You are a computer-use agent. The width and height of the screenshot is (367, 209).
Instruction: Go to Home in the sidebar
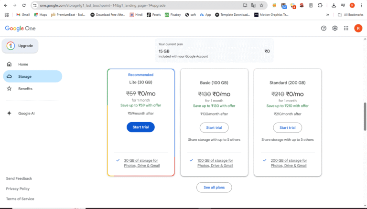(x=23, y=64)
